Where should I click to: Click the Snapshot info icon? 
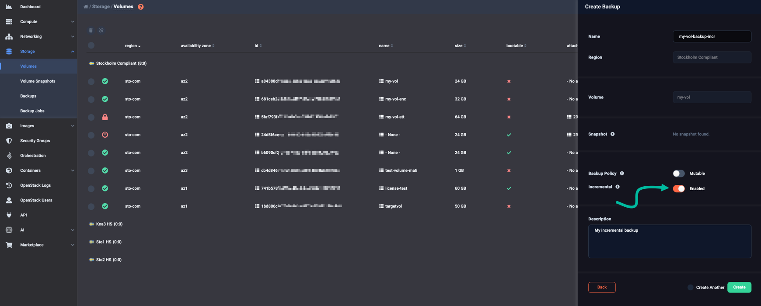tap(612, 134)
